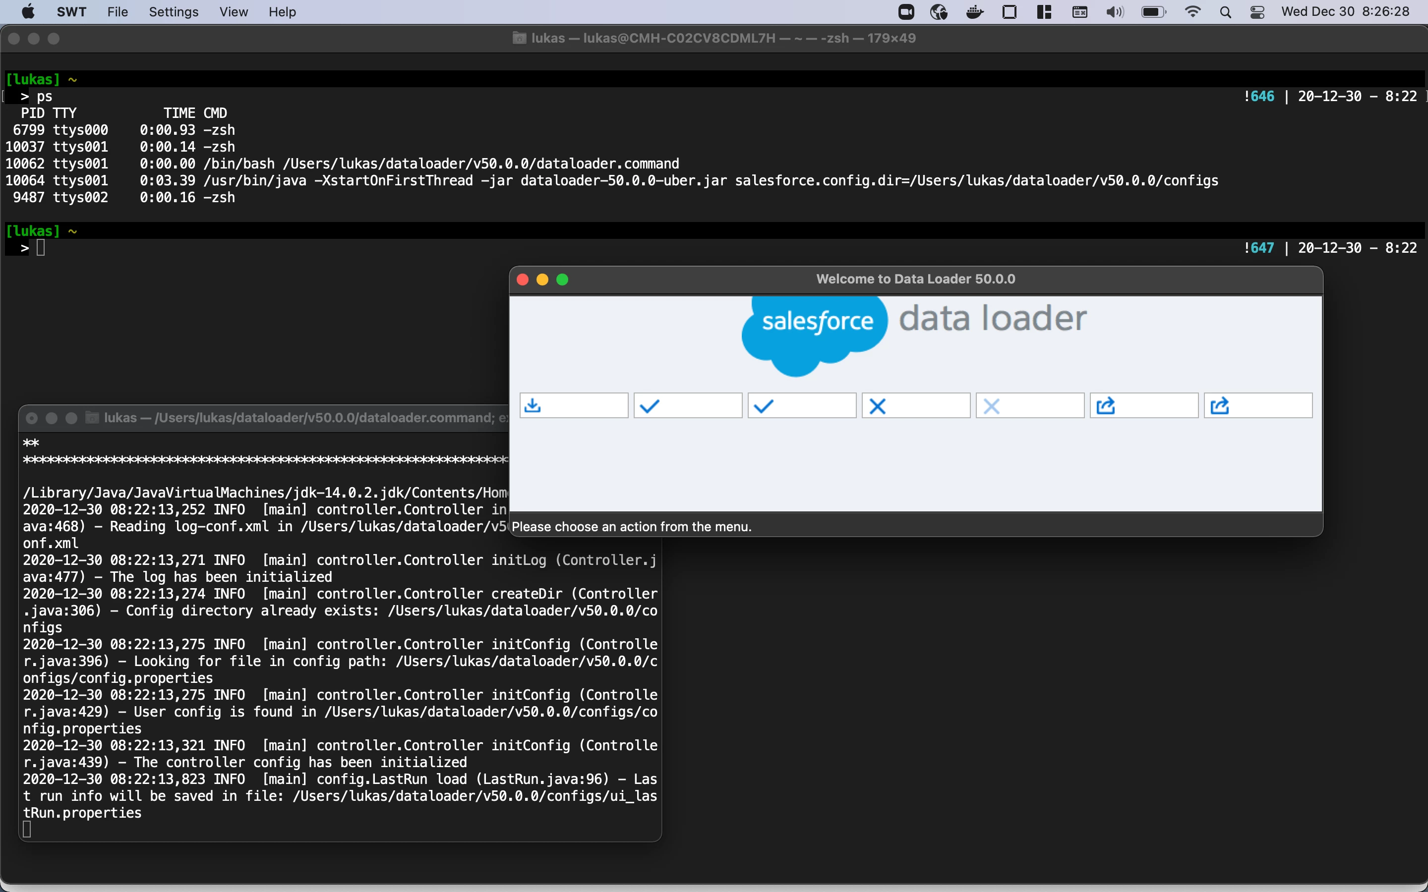Click the Update button, the first blue checkmark

(687, 406)
